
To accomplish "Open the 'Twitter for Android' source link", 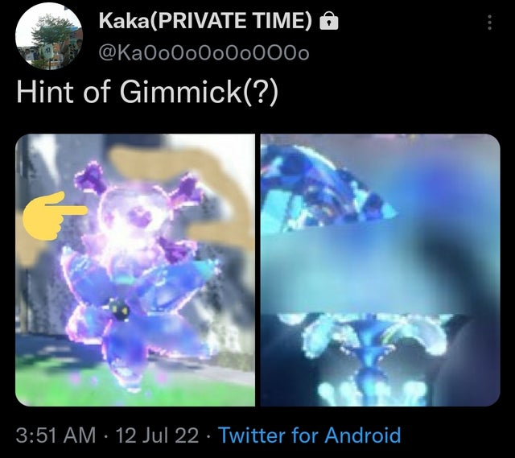I will pos(309,435).
